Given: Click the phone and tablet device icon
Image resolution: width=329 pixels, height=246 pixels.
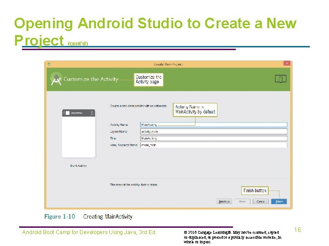Looking at the screenshot, I should point(281,79).
